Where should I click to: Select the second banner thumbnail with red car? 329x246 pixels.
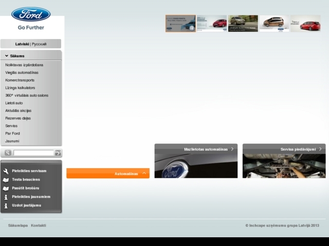[212, 24]
